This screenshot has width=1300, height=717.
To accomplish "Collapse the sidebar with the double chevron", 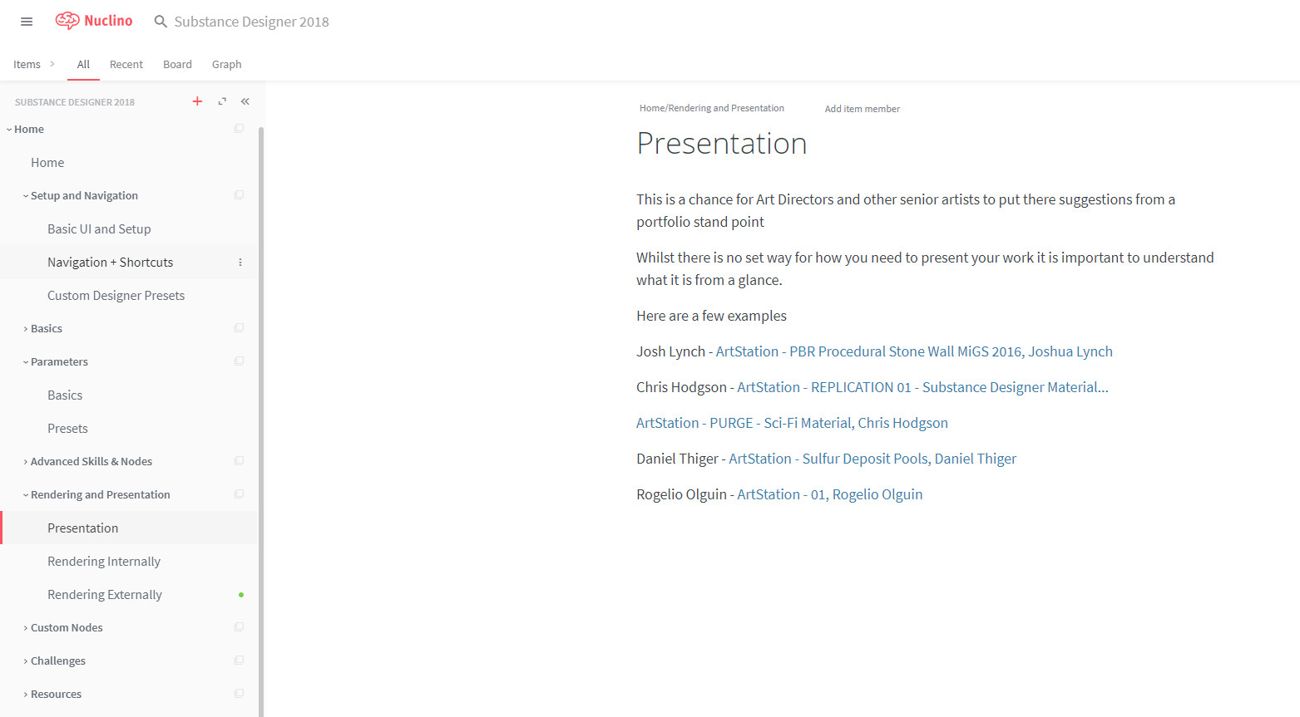I will pyautogui.click(x=245, y=101).
